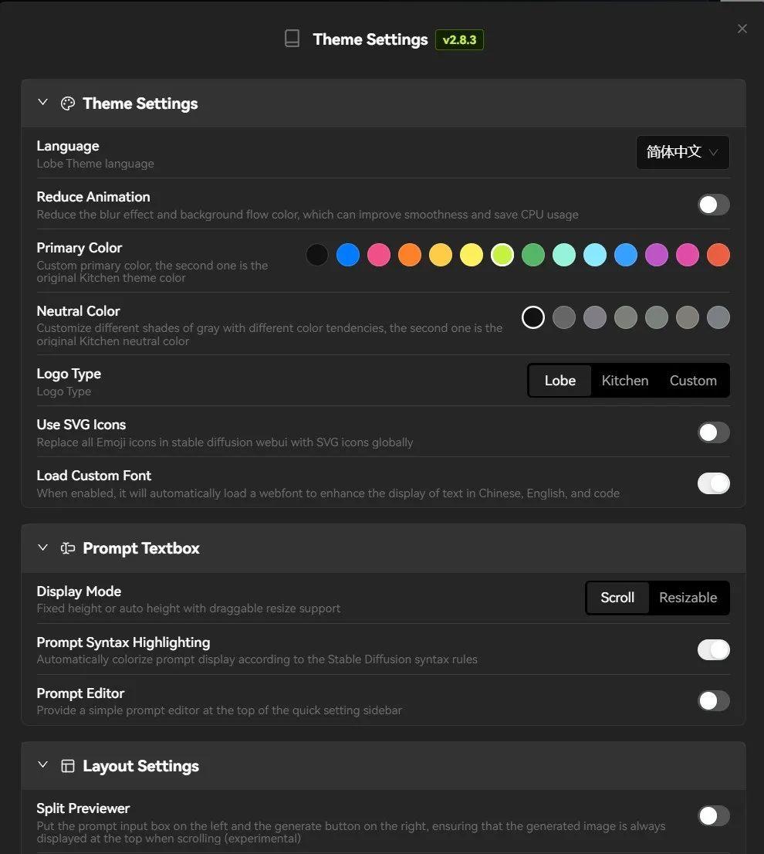Enable the Use SVG Icons switch
The width and height of the screenshot is (764, 854).
click(713, 432)
